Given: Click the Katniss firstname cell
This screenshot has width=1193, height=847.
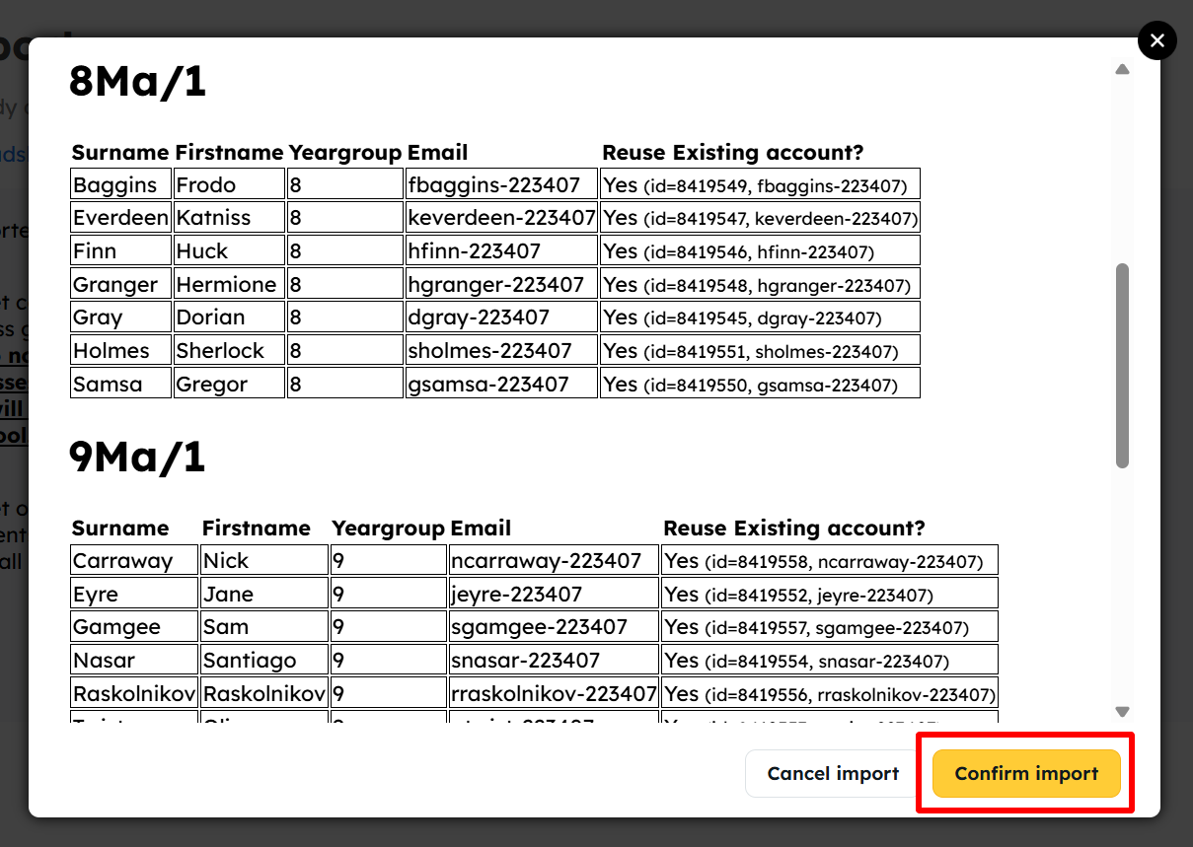Looking at the screenshot, I should [x=230, y=218].
